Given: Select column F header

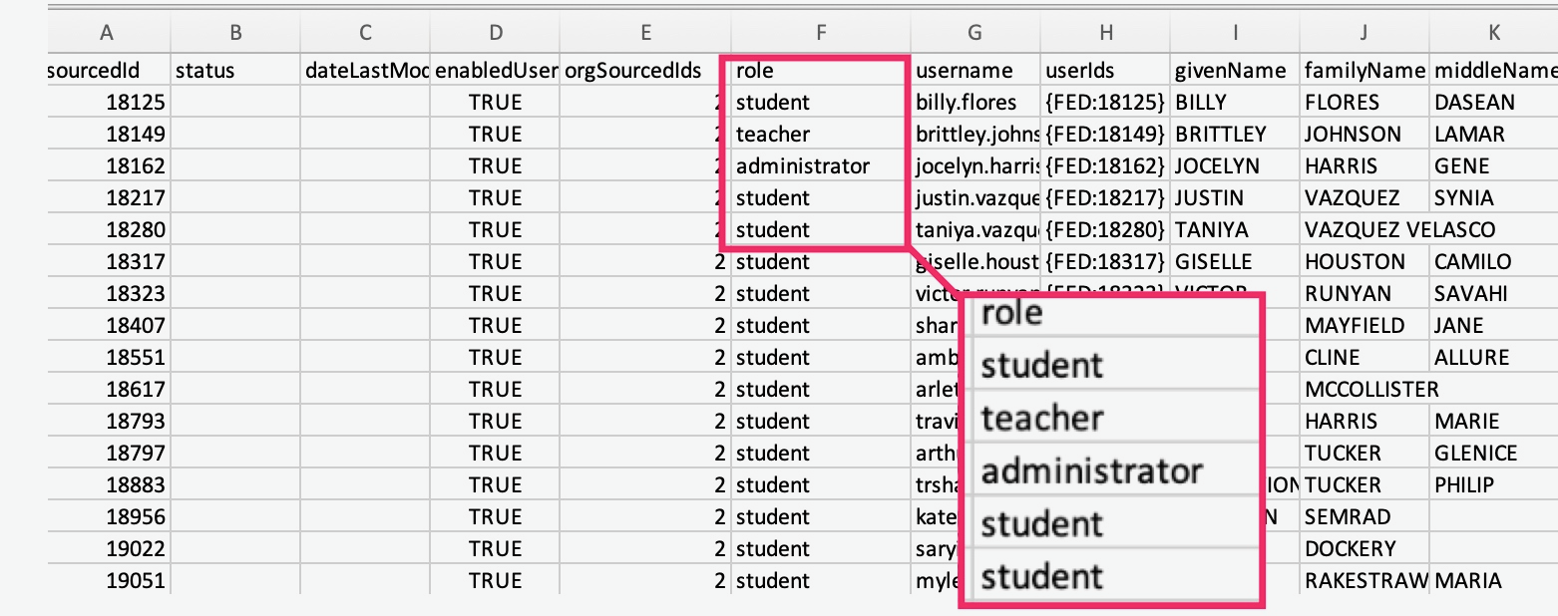Looking at the screenshot, I should click(x=820, y=33).
